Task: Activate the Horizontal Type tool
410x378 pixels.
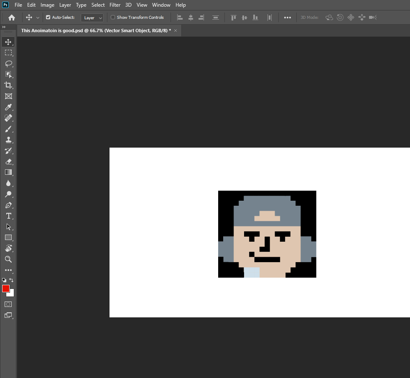Action: (8, 216)
